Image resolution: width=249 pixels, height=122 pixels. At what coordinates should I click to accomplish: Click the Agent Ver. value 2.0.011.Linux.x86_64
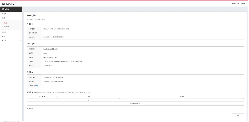(54, 37)
